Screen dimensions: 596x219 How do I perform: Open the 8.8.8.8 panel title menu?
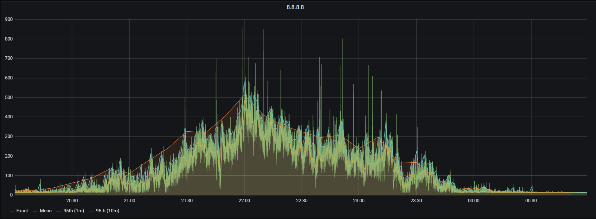click(295, 7)
